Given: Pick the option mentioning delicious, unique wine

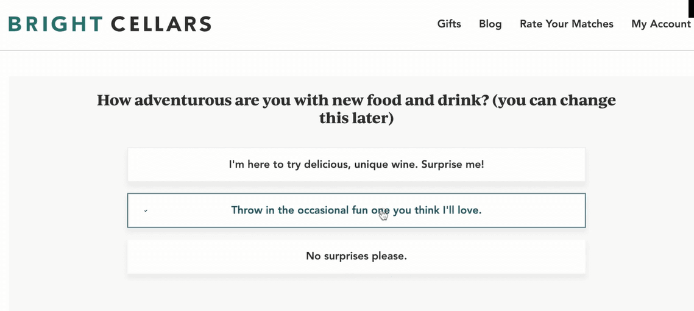Looking at the screenshot, I should click(356, 165).
